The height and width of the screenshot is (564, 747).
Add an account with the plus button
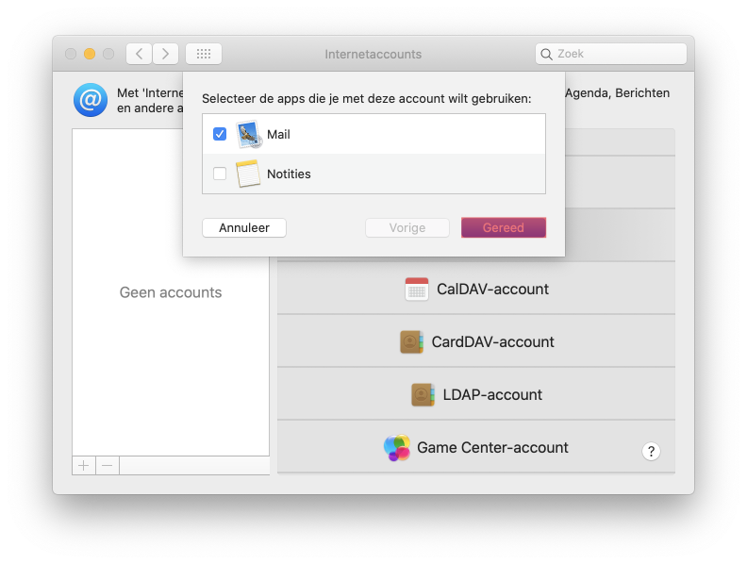(84, 465)
